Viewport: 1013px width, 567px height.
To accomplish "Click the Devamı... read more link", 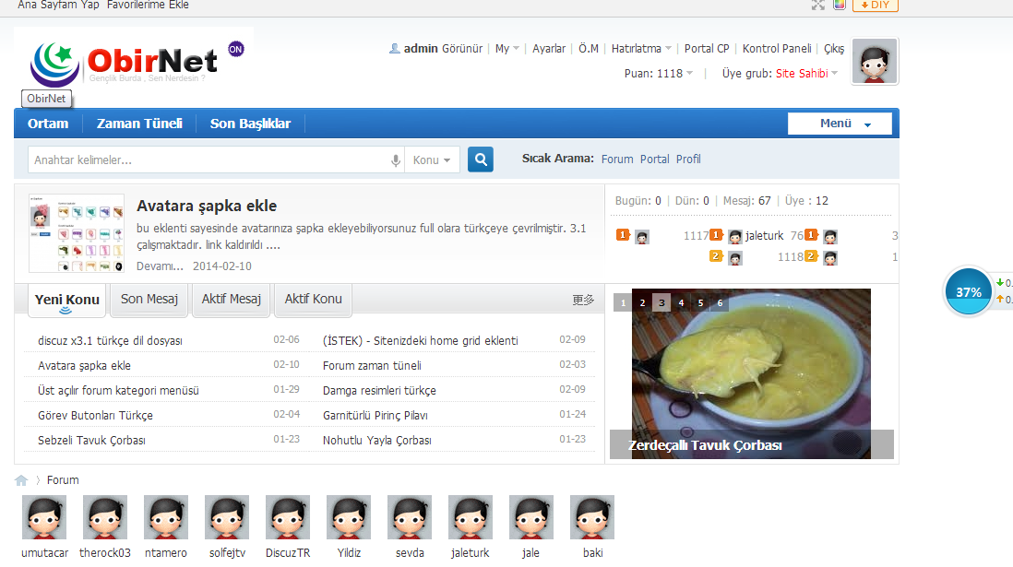I will [x=160, y=266].
